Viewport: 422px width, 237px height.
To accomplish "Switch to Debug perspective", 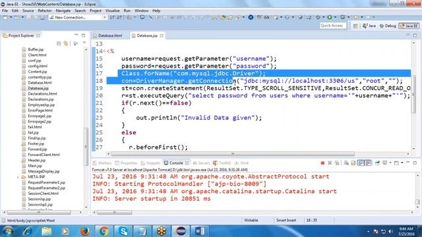I will tap(388, 26).
